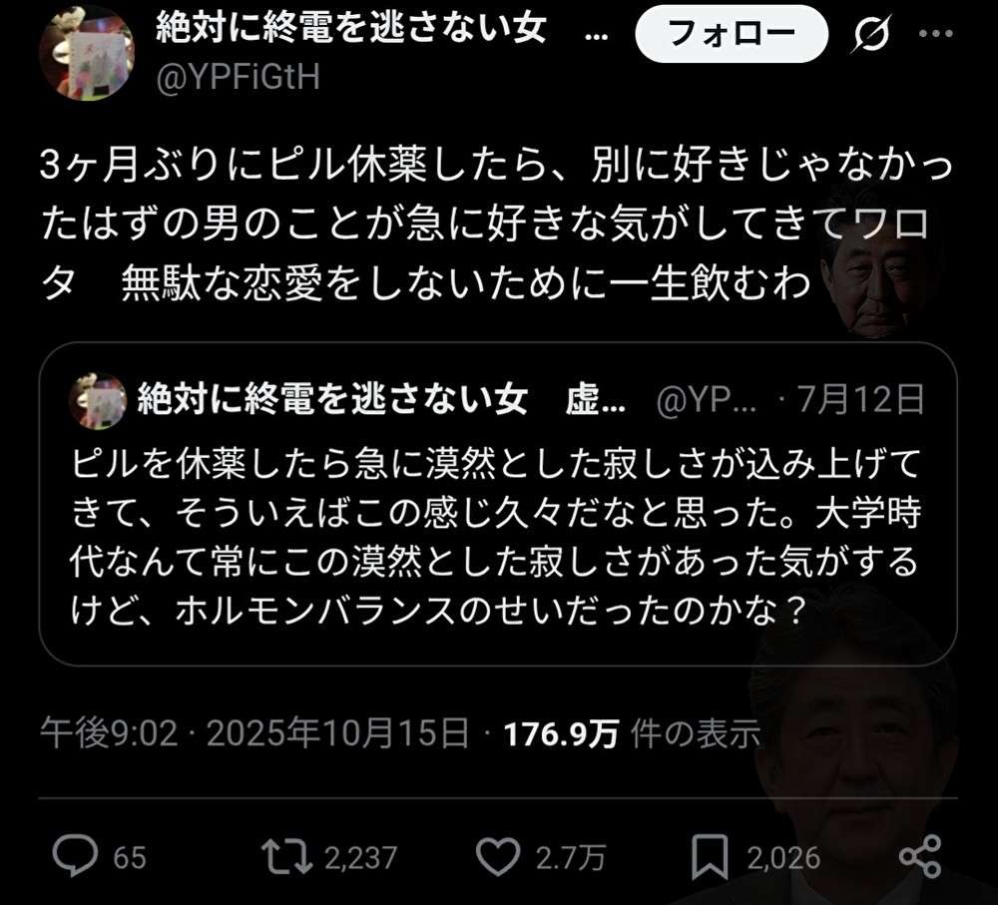The image size is (998, 905).
Task: Click the repost arrows icon
Action: click(287, 857)
